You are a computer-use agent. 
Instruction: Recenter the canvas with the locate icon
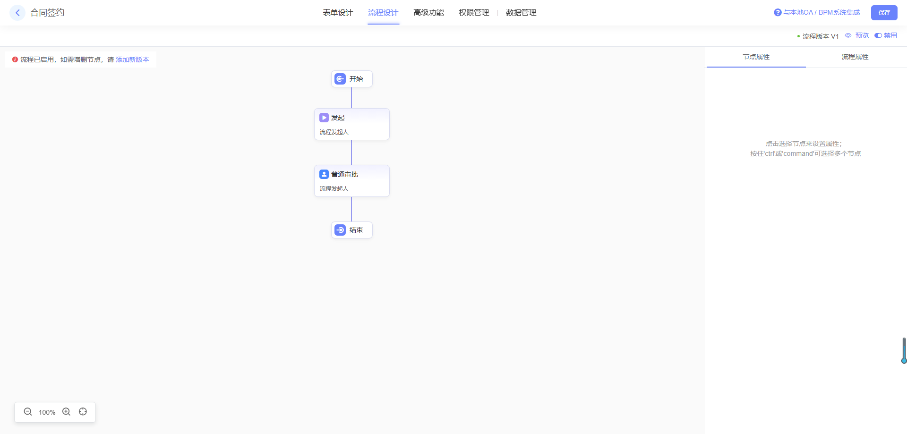(x=83, y=412)
